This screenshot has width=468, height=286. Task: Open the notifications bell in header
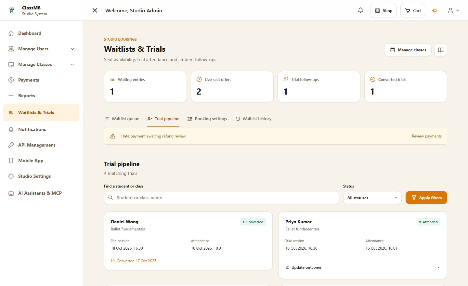(x=360, y=10)
